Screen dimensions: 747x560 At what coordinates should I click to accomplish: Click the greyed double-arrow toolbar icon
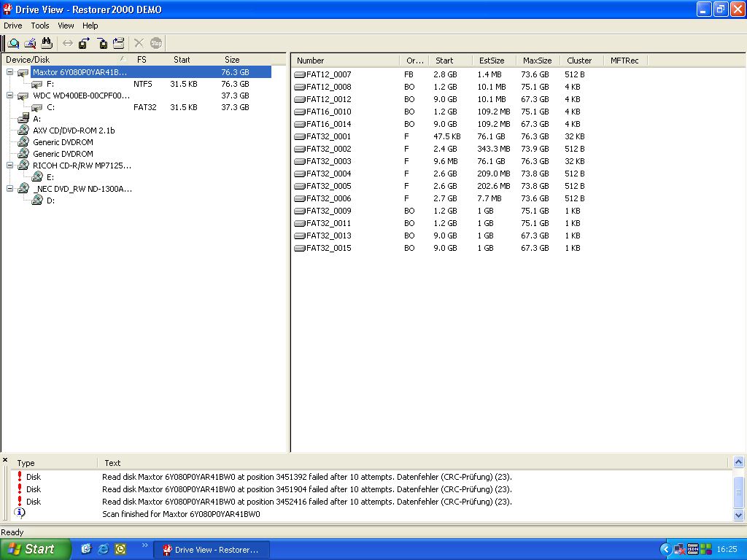(68, 43)
